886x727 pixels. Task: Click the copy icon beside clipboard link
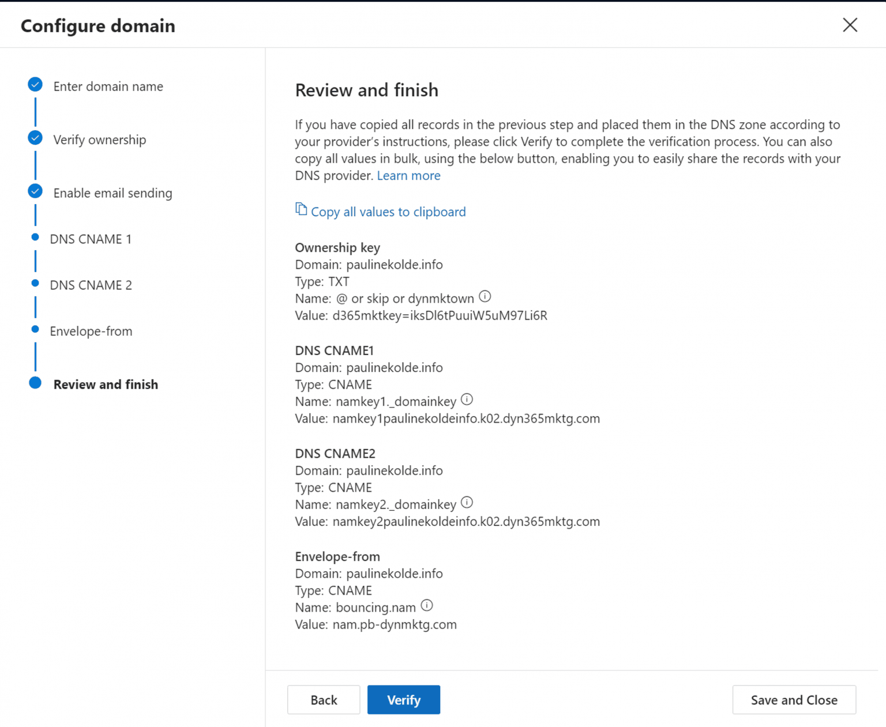coord(301,210)
